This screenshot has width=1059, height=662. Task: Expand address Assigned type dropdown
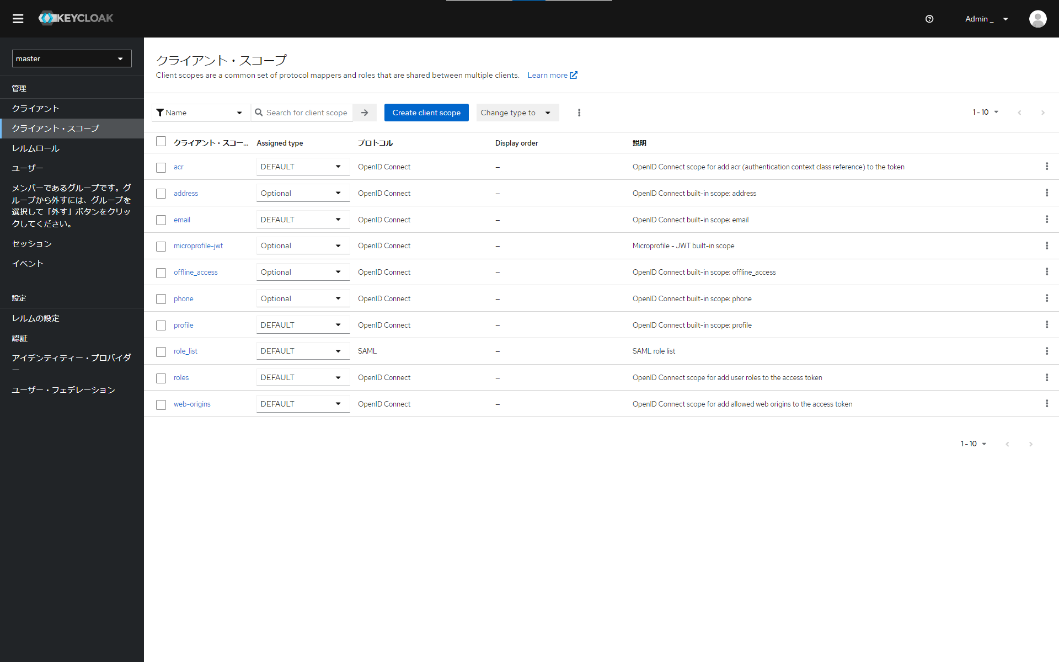(x=302, y=193)
